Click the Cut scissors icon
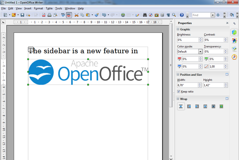This screenshot has height=160, width=239. click(x=76, y=15)
